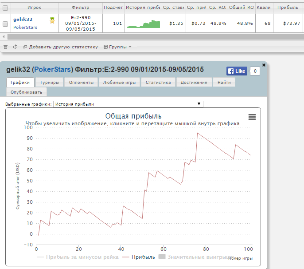The width and height of the screenshot is (304, 269).
Task: Sort by Подсчет column header
Action: [113, 8]
